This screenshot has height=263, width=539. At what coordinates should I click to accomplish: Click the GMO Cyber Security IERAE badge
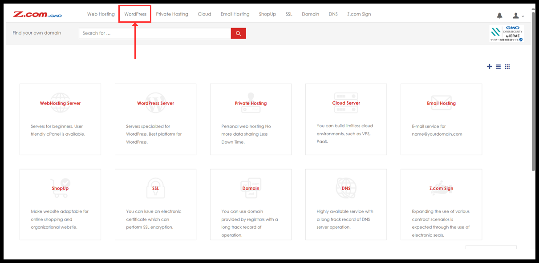pyautogui.click(x=507, y=33)
